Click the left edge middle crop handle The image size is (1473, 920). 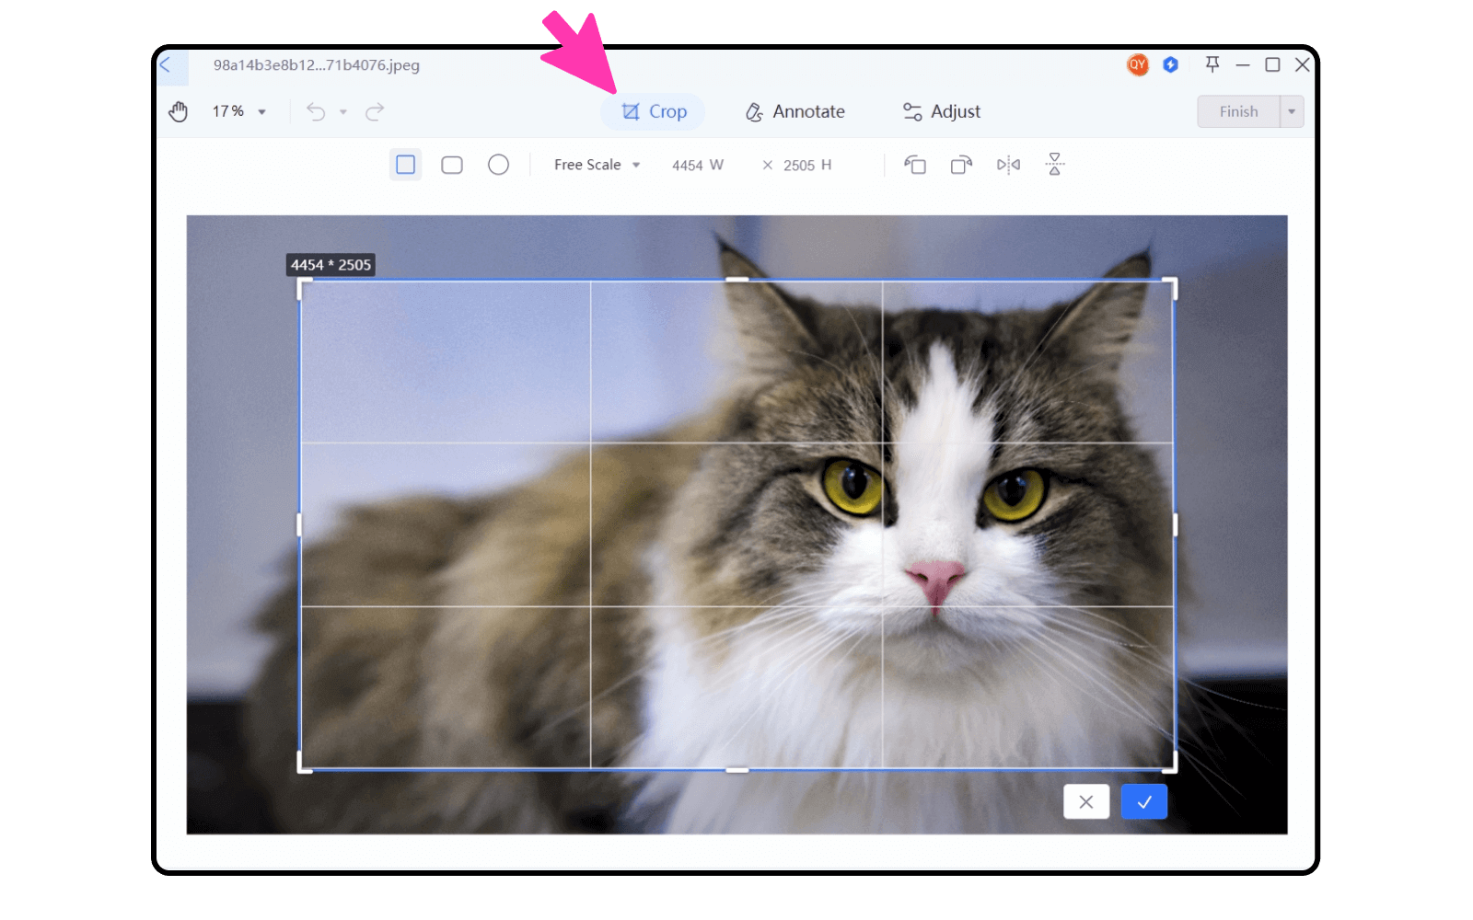click(x=299, y=524)
